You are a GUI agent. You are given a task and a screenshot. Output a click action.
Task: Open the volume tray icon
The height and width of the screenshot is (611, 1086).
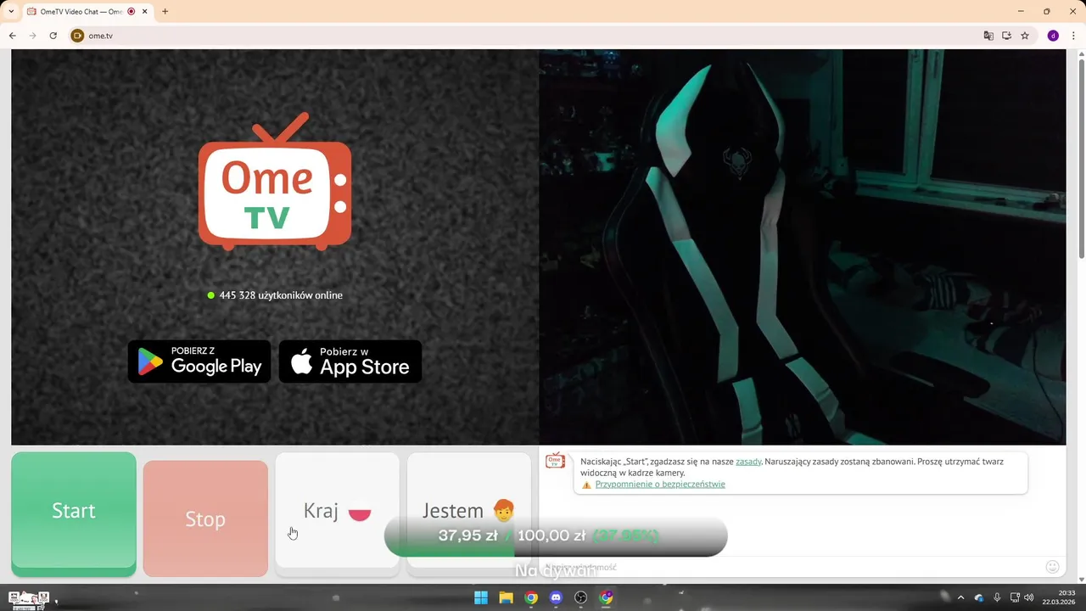(x=1028, y=597)
